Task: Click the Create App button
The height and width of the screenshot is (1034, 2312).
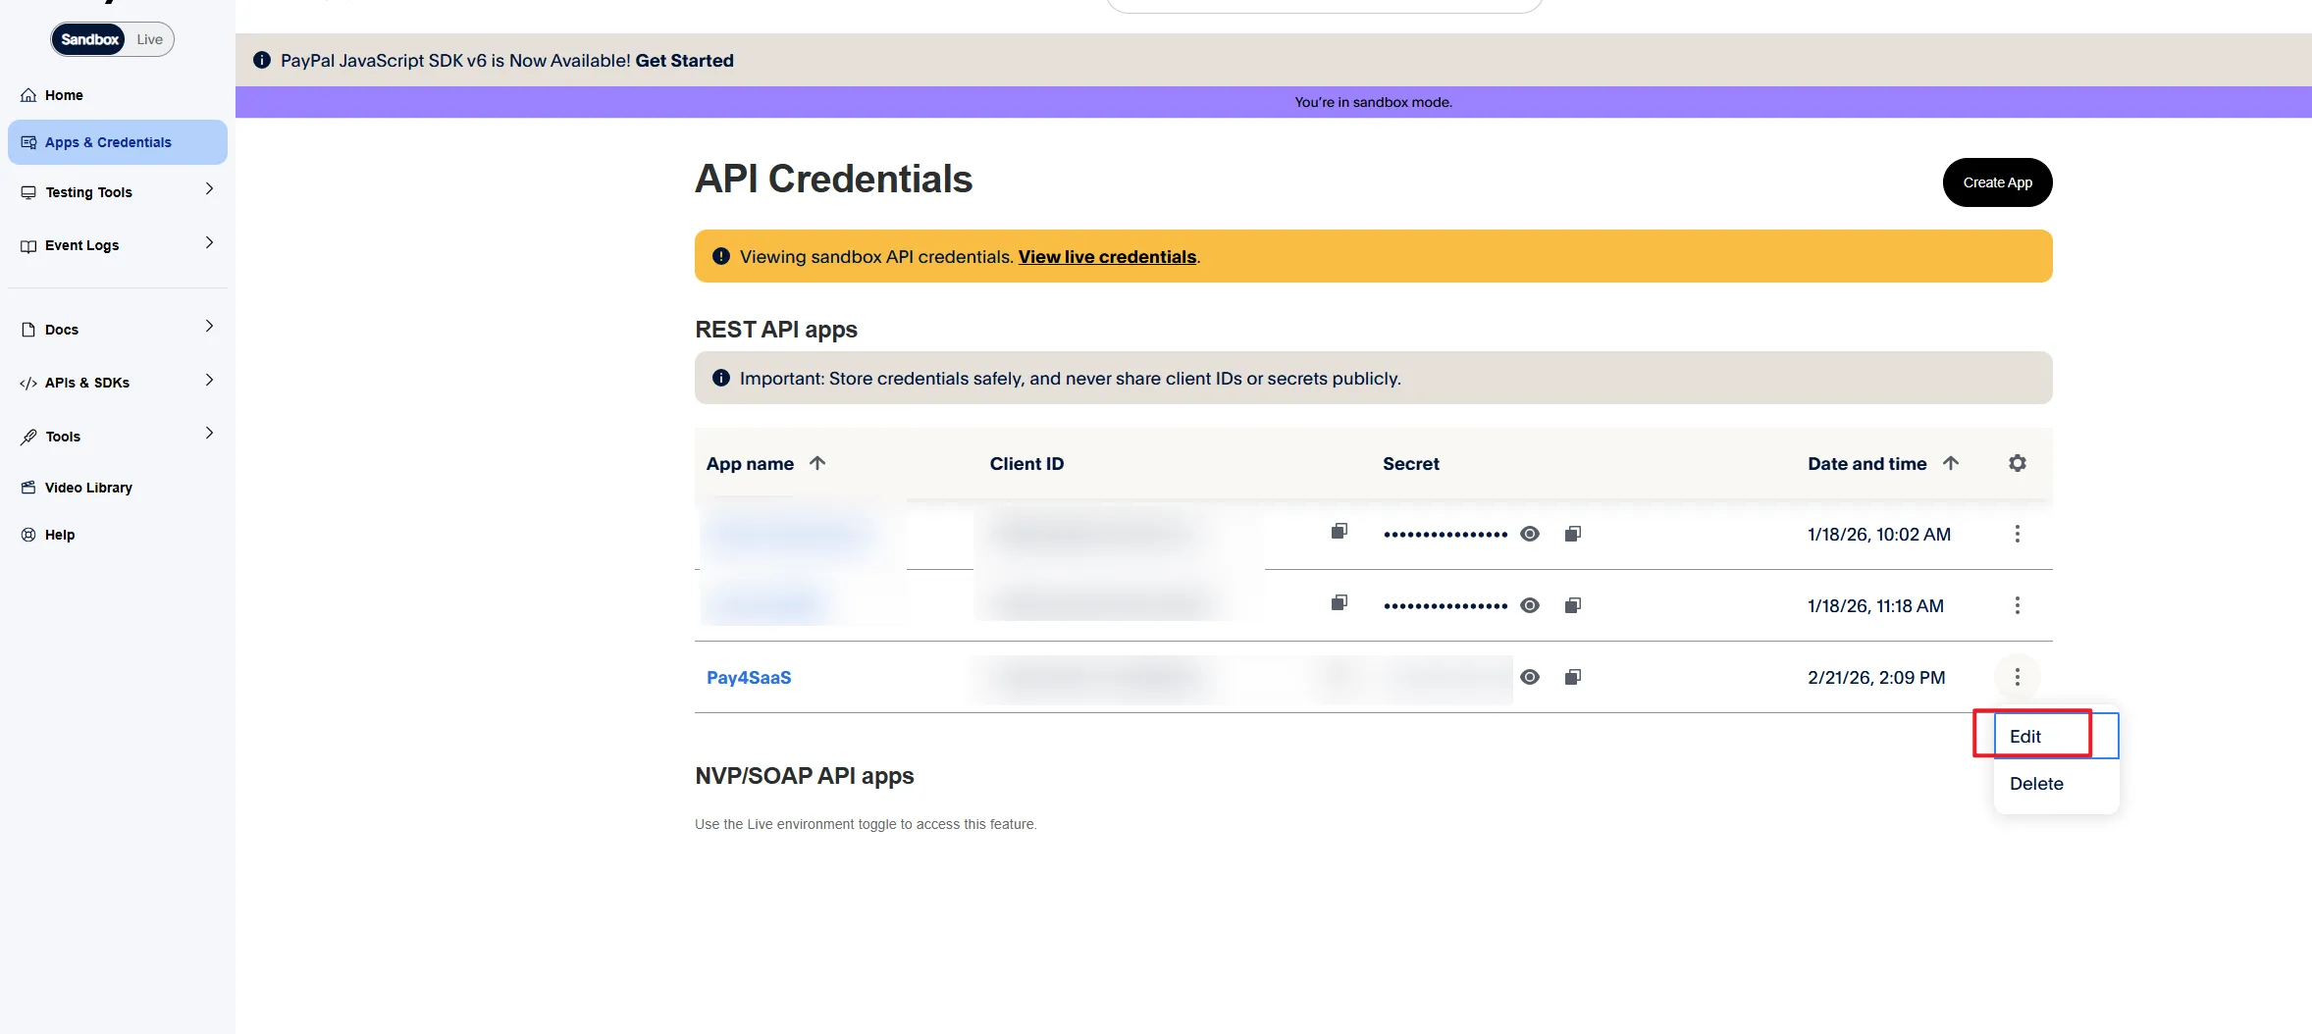Action: tap(1997, 182)
